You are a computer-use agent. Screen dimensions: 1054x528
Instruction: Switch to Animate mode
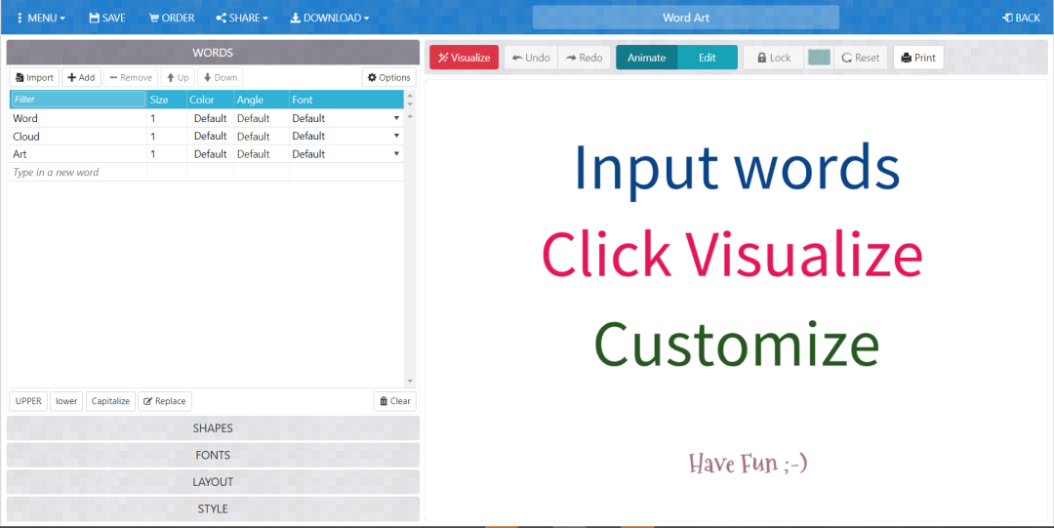[x=647, y=58]
